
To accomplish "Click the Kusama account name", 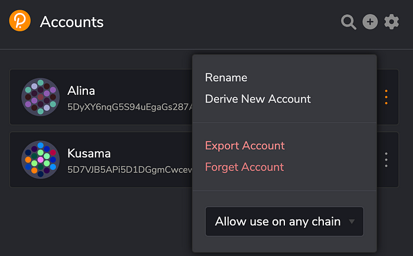I will 89,153.
